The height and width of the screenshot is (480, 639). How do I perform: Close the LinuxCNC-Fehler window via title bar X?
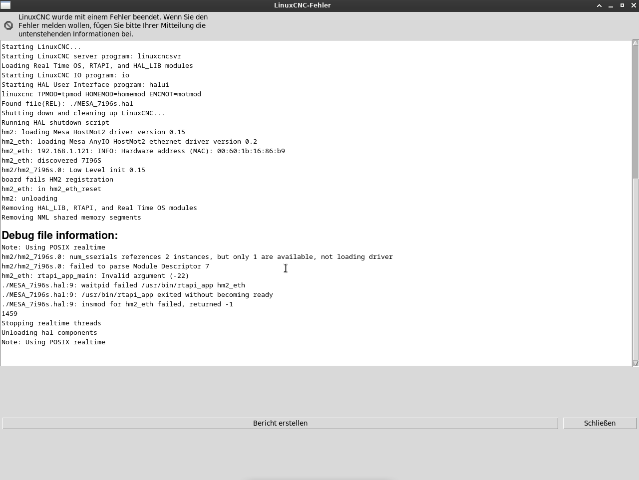634,5
